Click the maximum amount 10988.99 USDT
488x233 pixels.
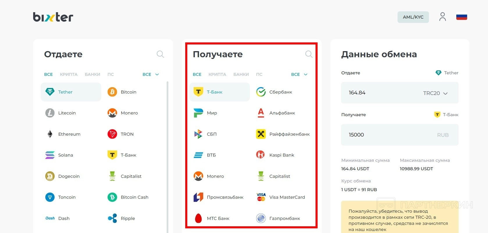(x=416, y=169)
